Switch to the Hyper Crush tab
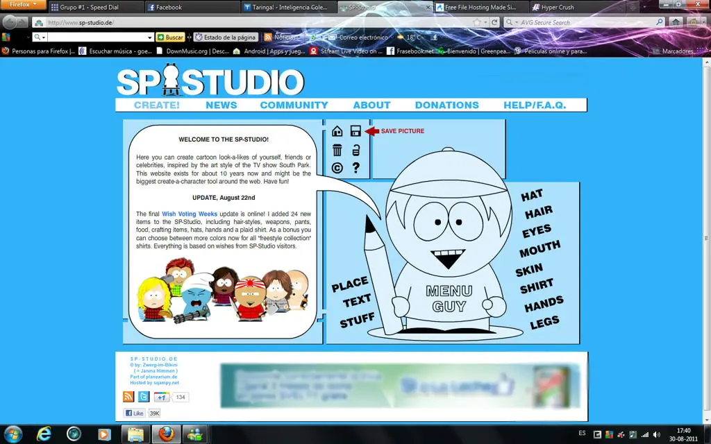 click(x=577, y=7)
